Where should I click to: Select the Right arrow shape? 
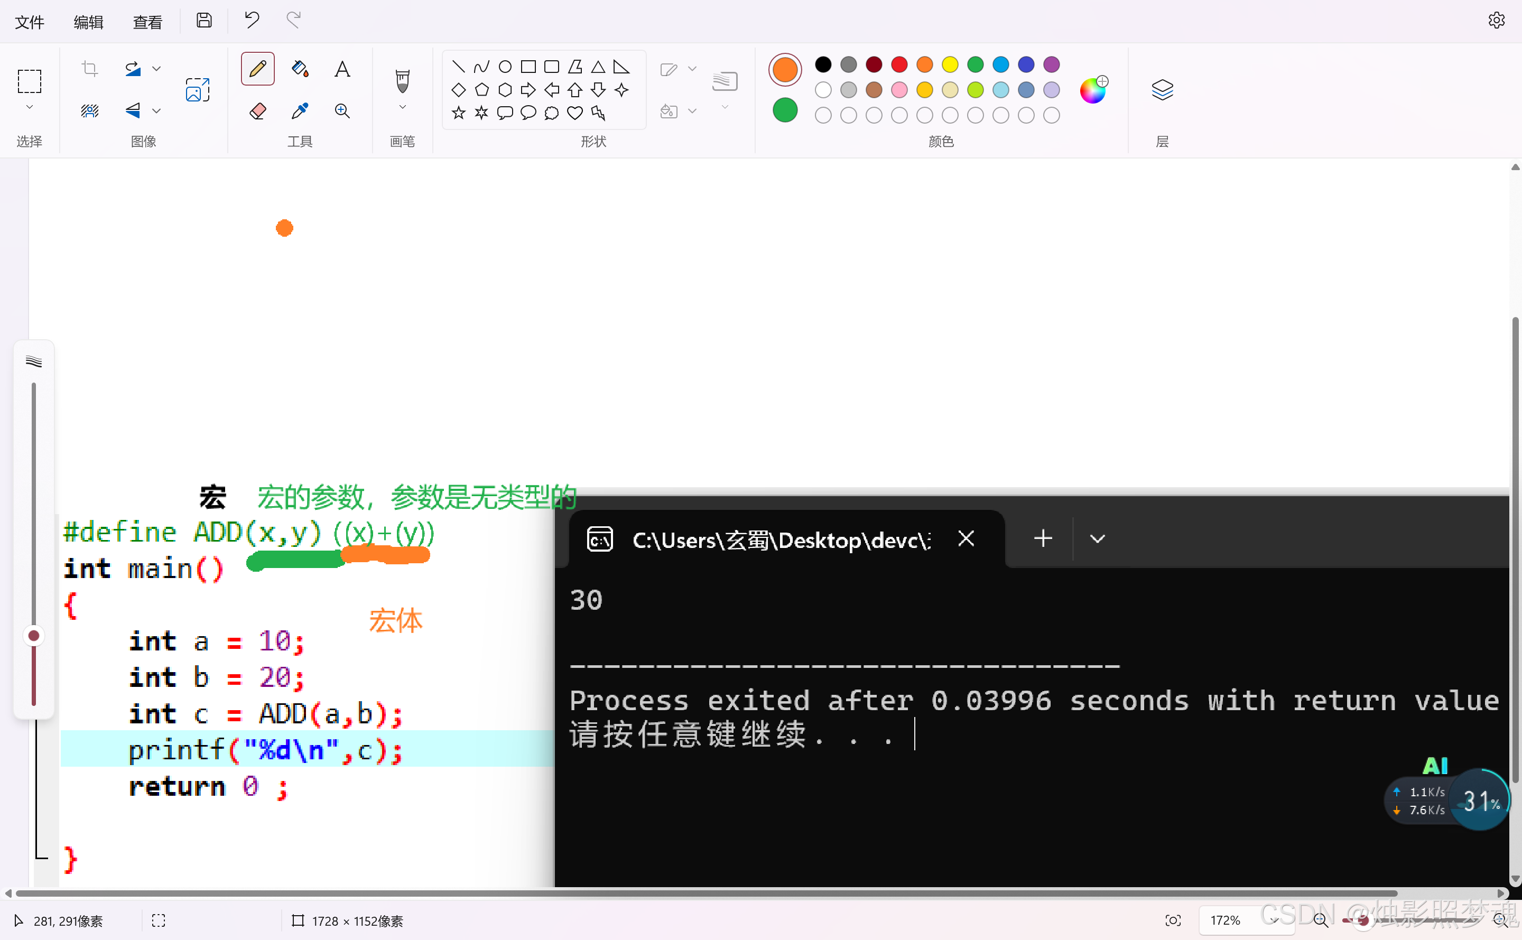point(528,89)
